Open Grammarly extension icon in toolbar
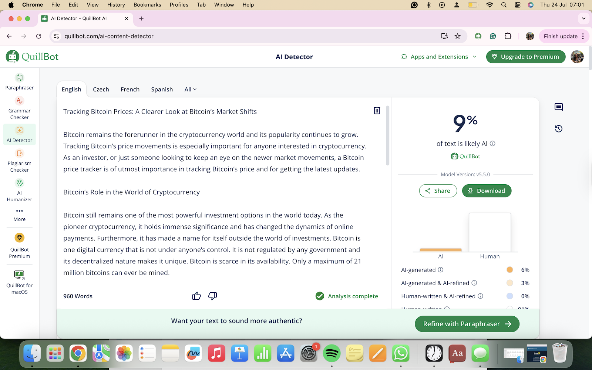 click(493, 36)
